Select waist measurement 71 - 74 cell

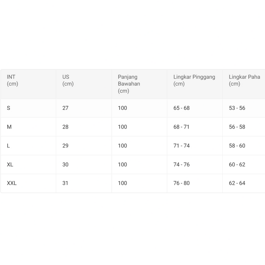coord(181,146)
